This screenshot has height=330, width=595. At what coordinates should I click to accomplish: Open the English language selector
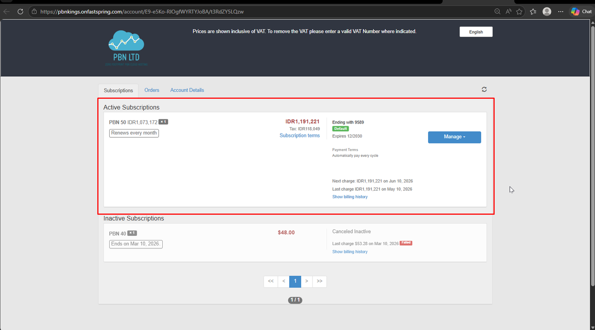(x=476, y=32)
